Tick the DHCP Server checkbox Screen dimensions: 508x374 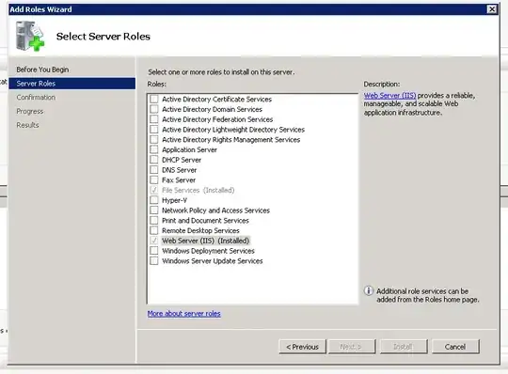click(154, 160)
